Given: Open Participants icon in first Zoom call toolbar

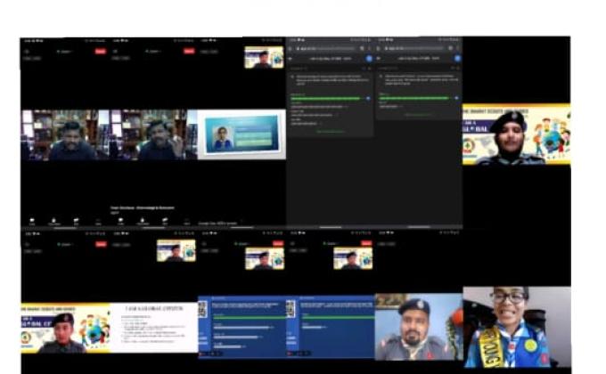Looking at the screenshot, I should [98, 220].
